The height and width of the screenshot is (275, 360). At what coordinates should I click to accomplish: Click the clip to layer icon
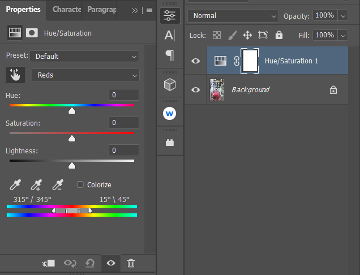pyautogui.click(x=49, y=263)
